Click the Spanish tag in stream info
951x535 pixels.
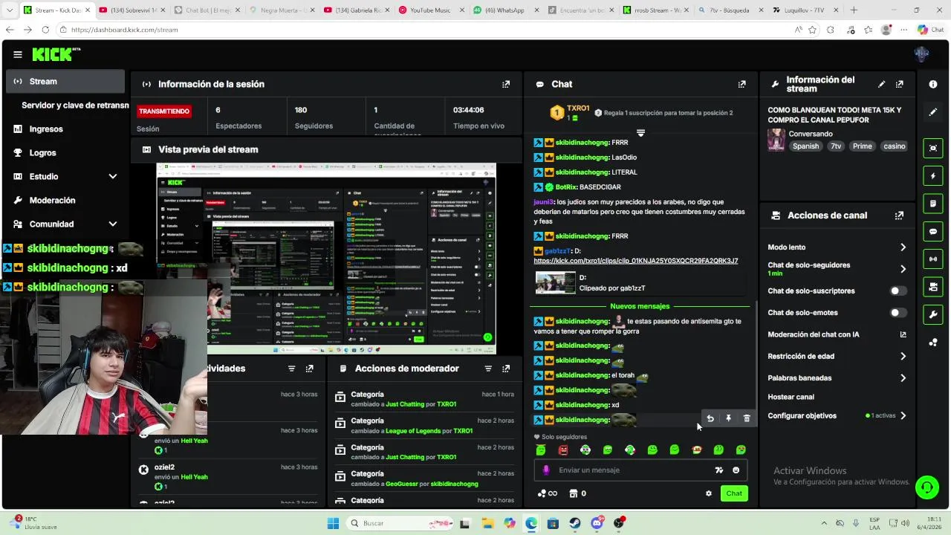pyautogui.click(x=805, y=146)
